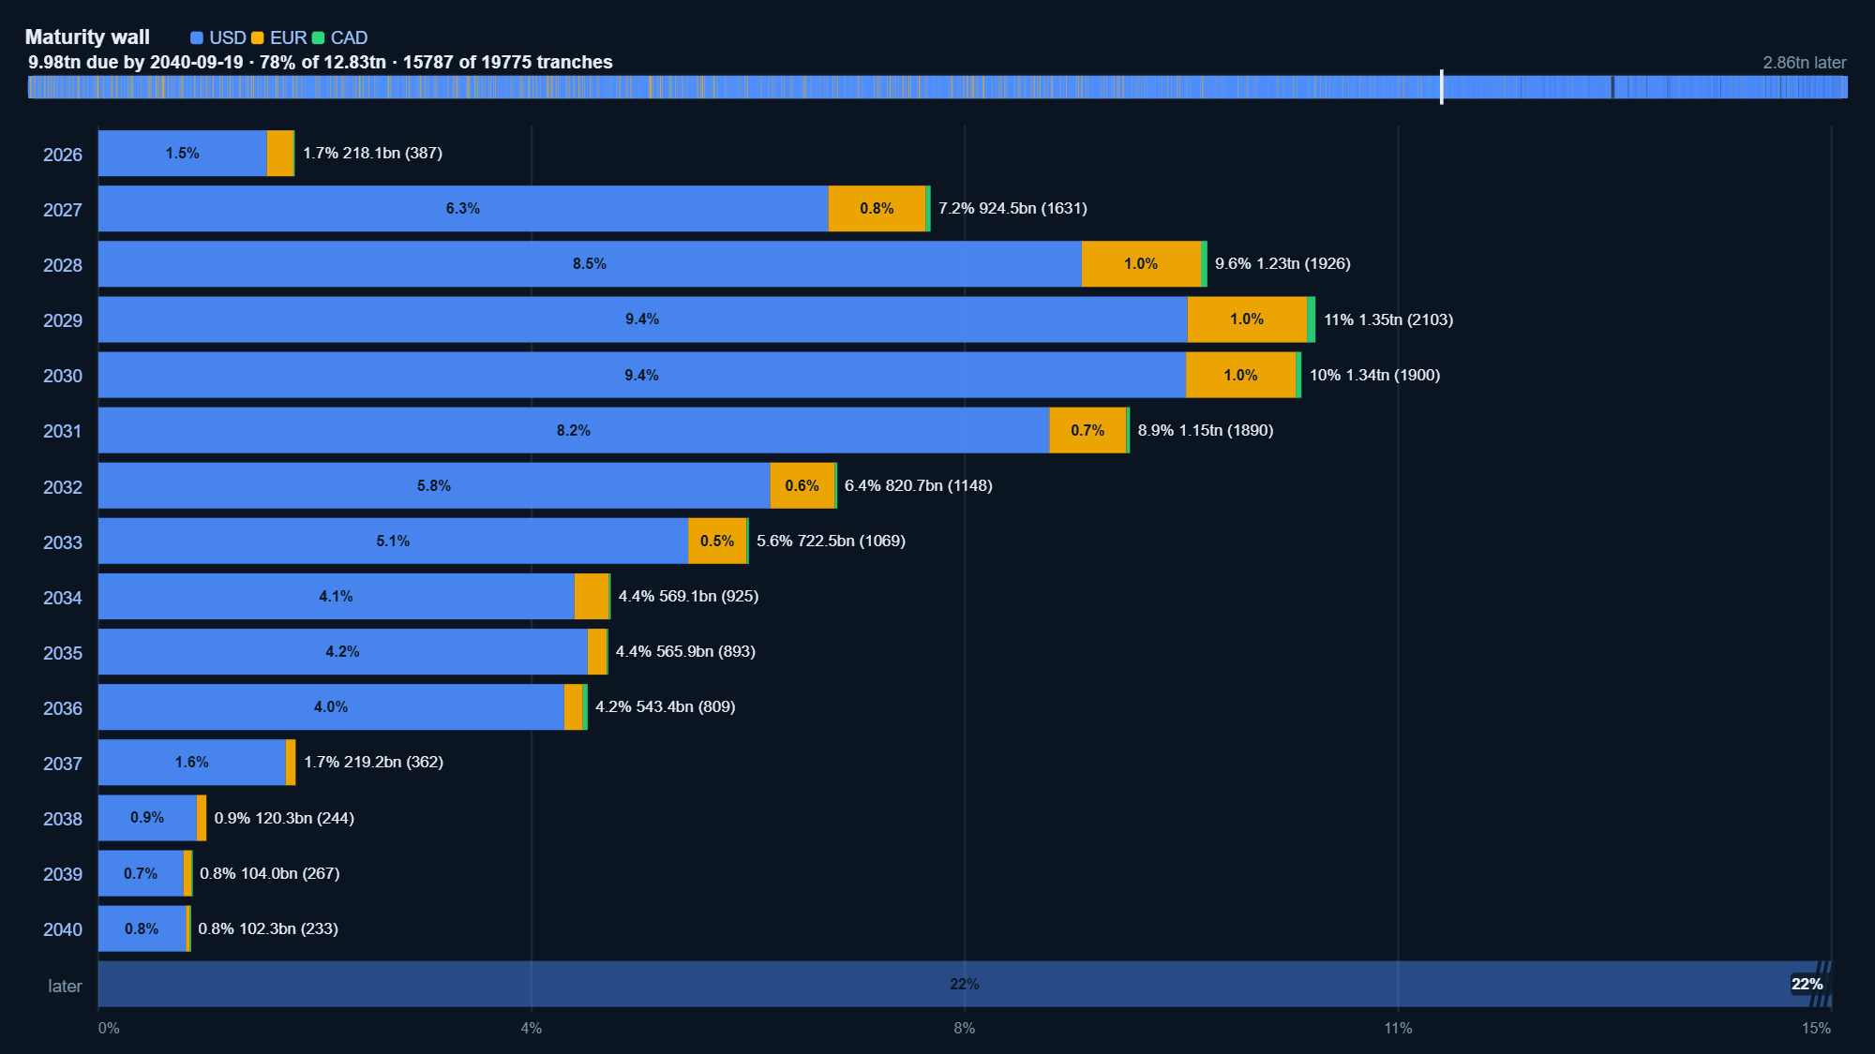Click '5.6% 722.5bn (1069)' total label
Image resolution: width=1875 pixels, height=1054 pixels.
tap(831, 541)
